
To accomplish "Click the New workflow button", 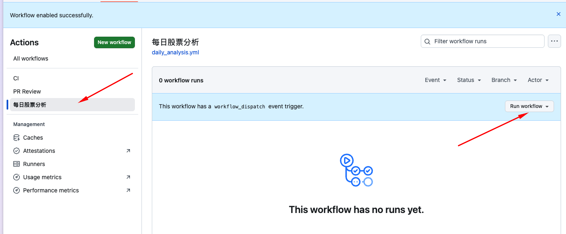I will click(x=114, y=42).
